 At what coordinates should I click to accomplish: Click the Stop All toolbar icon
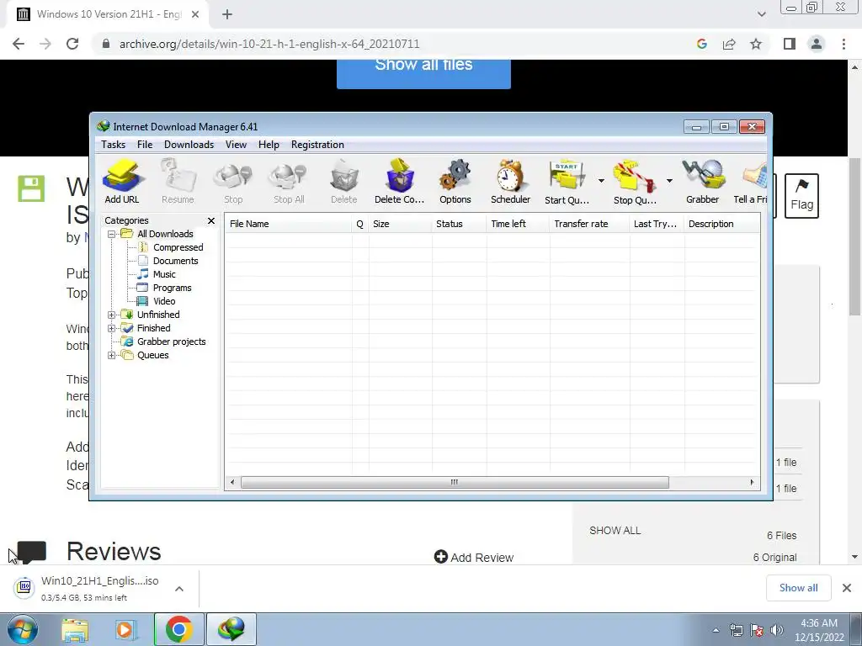click(x=289, y=182)
